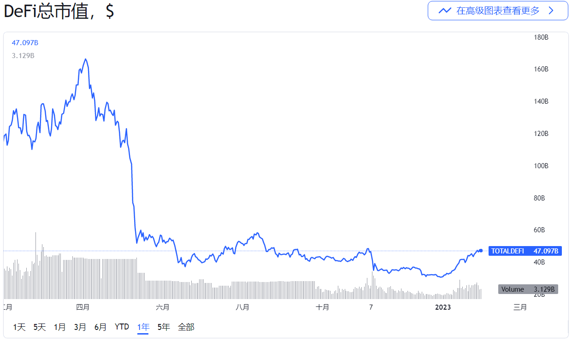Select the 全部 range option
The width and height of the screenshot is (572, 341).
(x=187, y=327)
